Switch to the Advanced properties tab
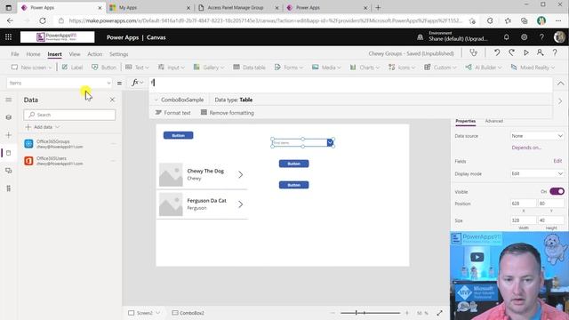 (x=494, y=121)
